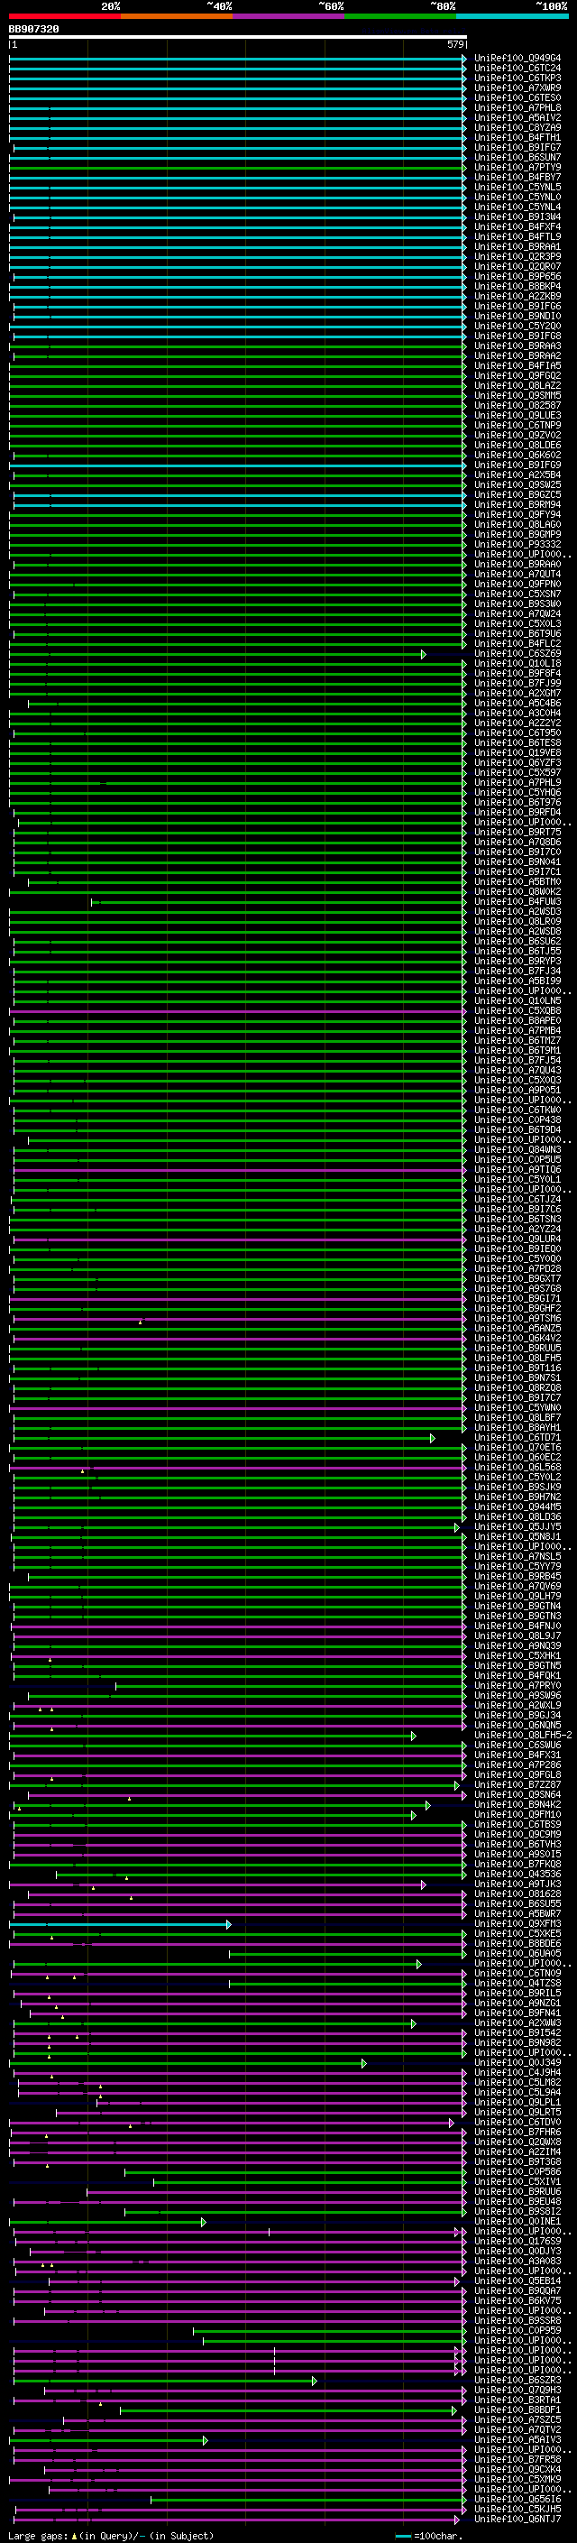Open hit UniRef100_Q70ET6
Screen dimensions: 577x2543
[517, 1447]
